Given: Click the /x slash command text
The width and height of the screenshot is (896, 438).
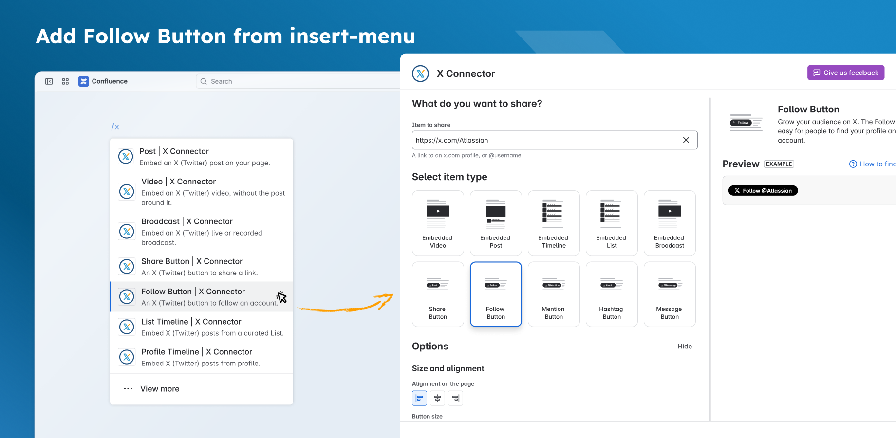Looking at the screenshot, I should pos(115,127).
